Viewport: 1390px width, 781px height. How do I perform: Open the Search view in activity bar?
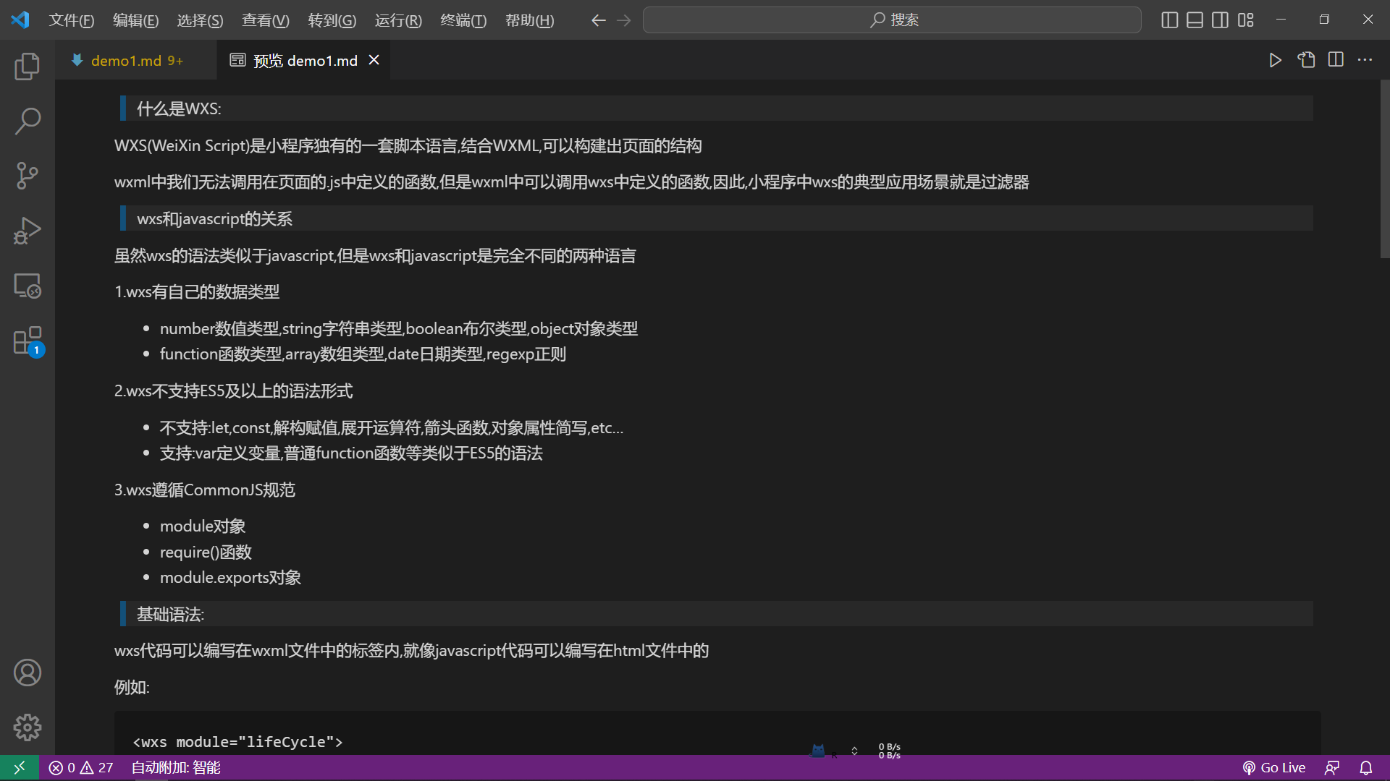point(28,121)
